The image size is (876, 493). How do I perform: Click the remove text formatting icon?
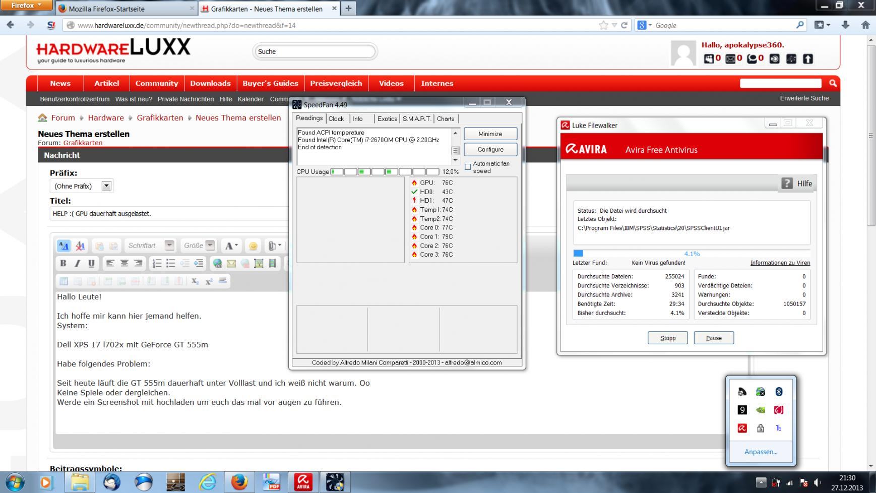point(80,246)
